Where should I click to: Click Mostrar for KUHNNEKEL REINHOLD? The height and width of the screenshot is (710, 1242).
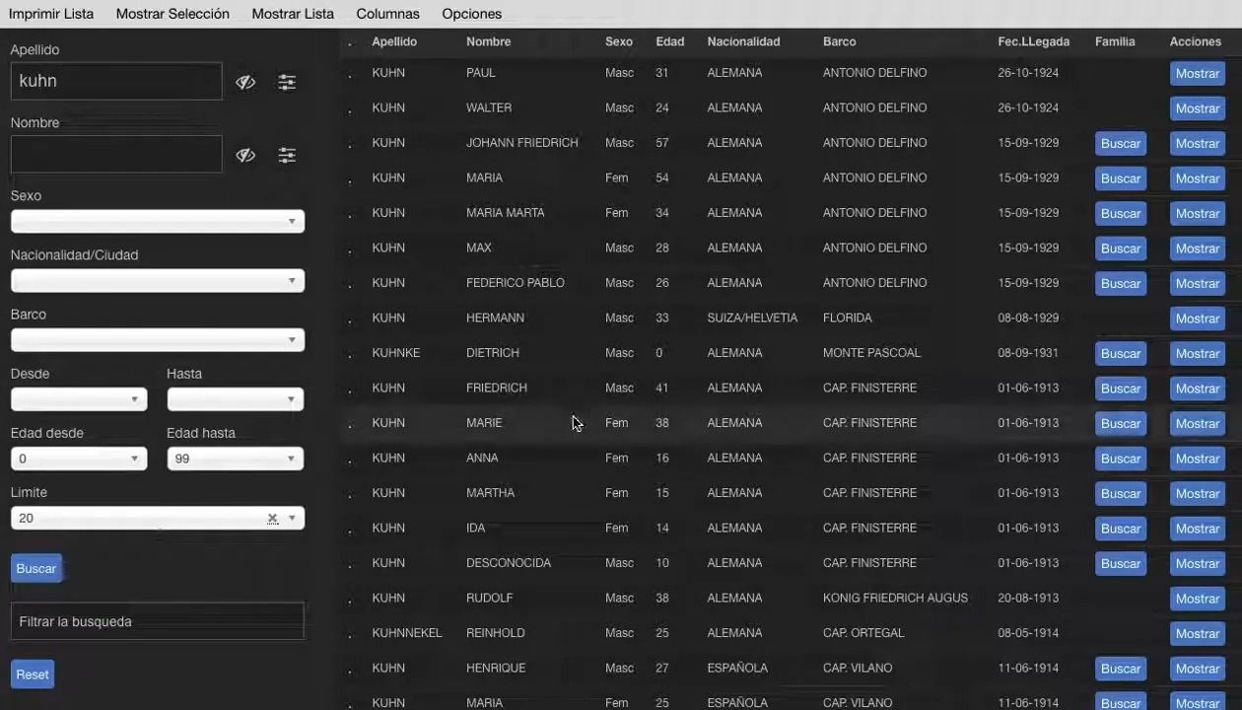tap(1198, 634)
